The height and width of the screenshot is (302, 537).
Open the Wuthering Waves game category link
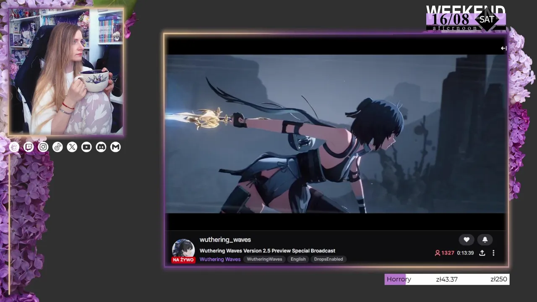(220, 259)
